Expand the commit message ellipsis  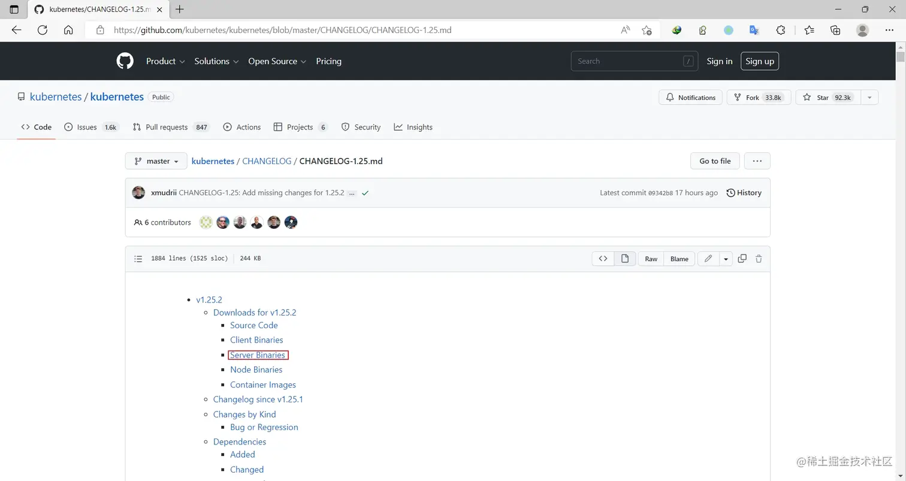point(352,193)
